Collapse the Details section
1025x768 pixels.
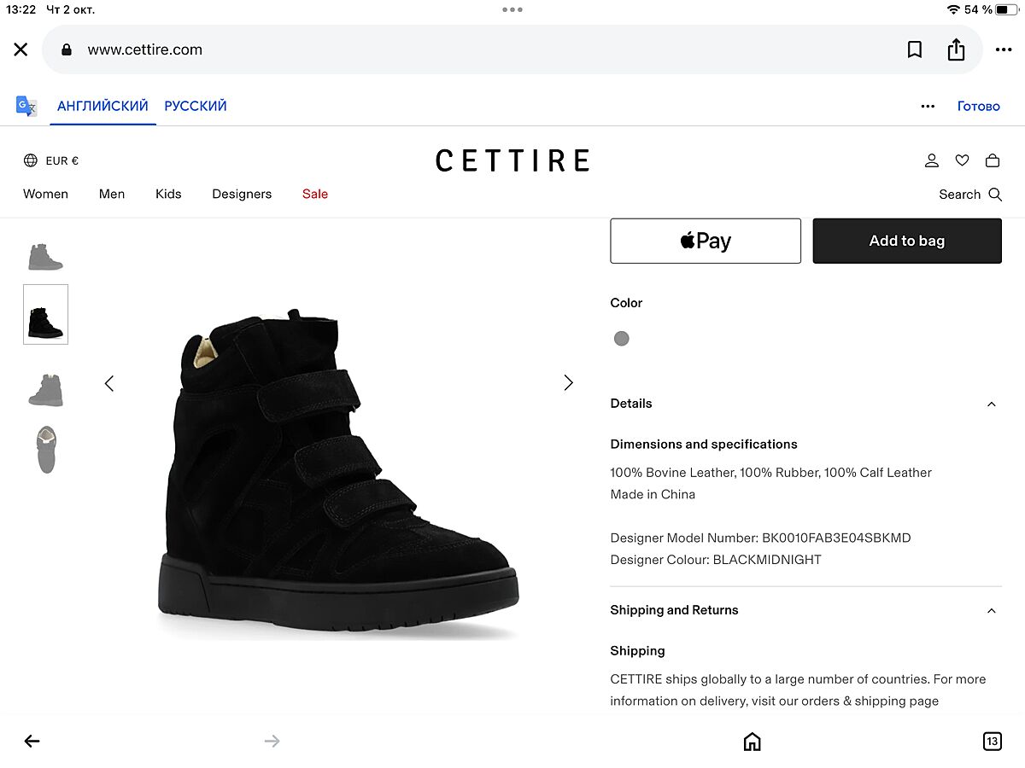coord(991,404)
